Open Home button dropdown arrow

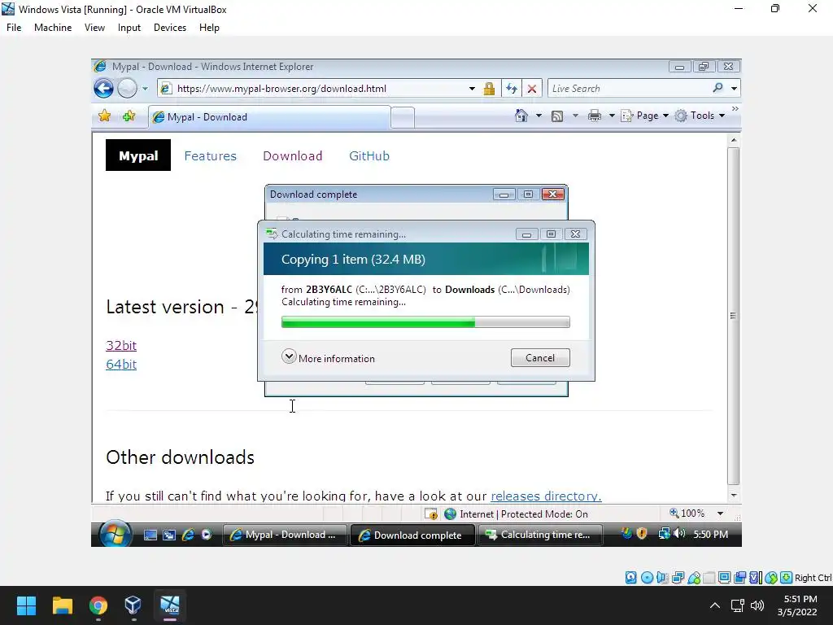pos(539,116)
